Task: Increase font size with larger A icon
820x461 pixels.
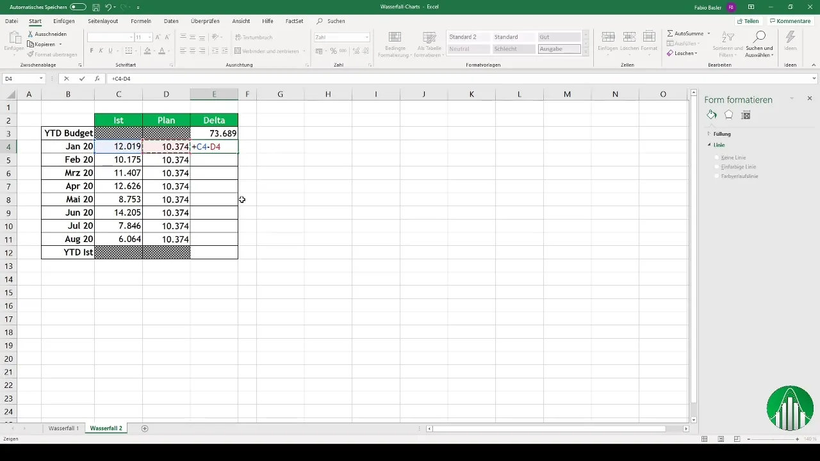Action: pyautogui.click(x=158, y=37)
